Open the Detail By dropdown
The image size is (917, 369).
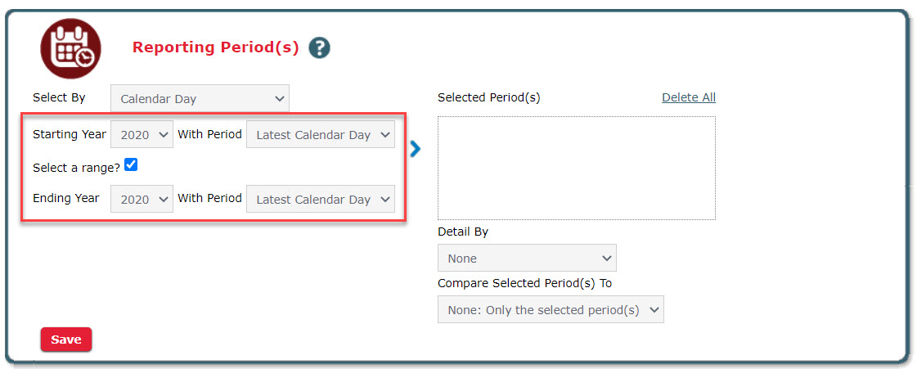coord(527,258)
